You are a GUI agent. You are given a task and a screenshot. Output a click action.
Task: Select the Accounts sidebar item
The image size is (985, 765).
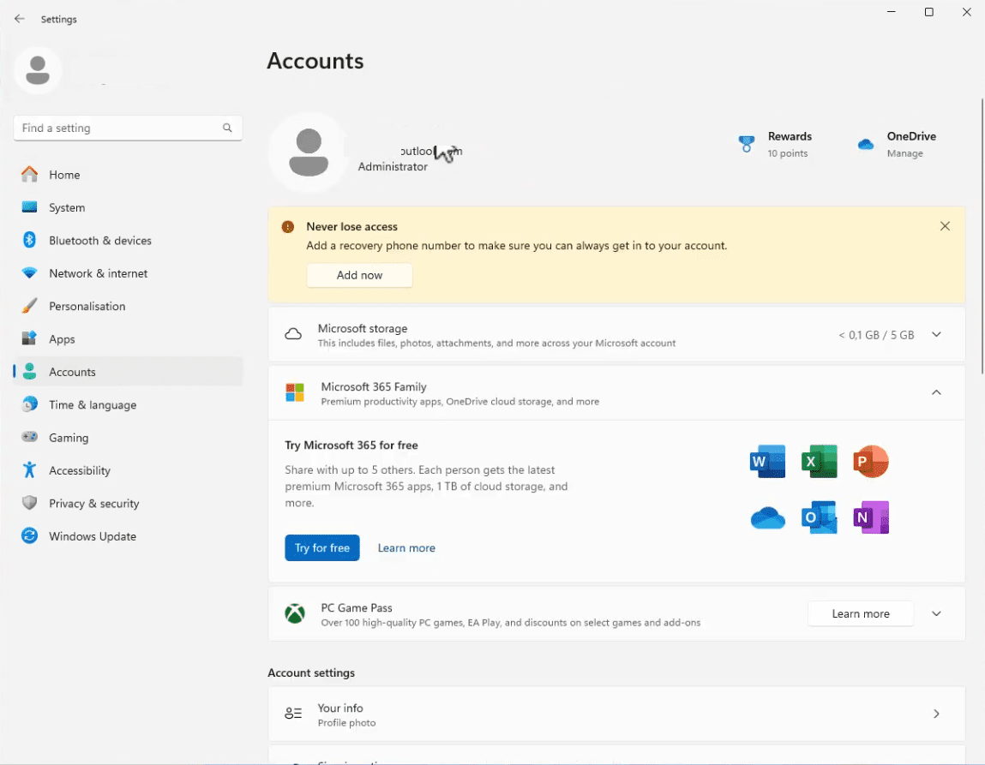[128, 372]
